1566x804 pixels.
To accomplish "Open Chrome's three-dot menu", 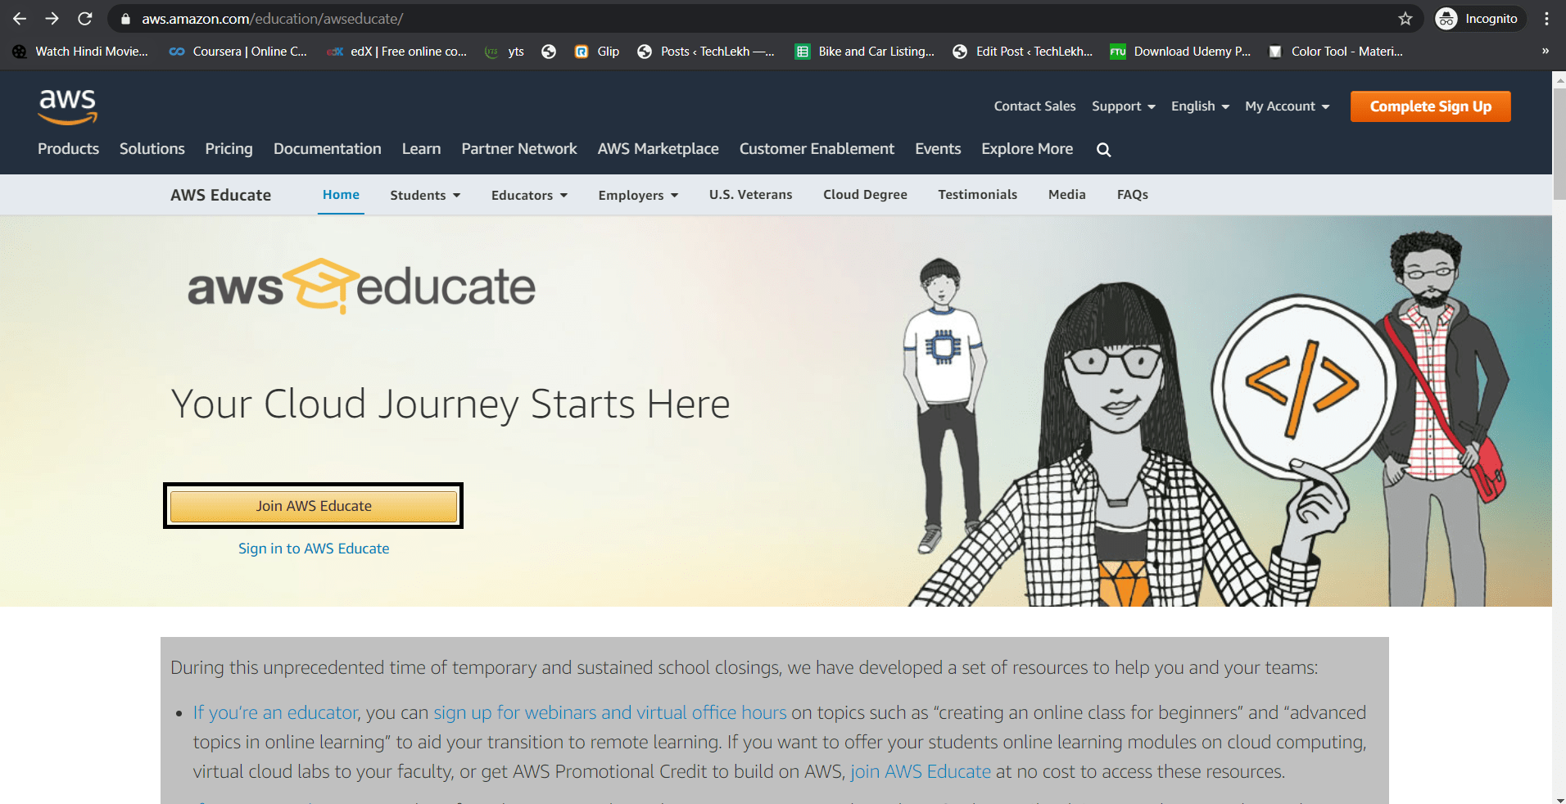I will point(1547,18).
